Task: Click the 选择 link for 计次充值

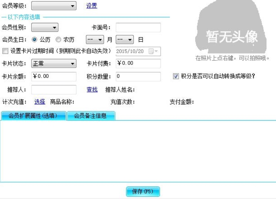Action: point(39,102)
